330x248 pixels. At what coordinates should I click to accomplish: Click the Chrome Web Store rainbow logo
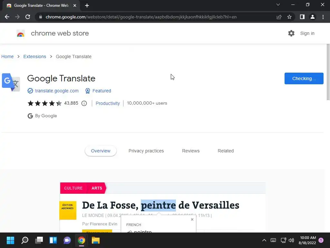(x=21, y=33)
